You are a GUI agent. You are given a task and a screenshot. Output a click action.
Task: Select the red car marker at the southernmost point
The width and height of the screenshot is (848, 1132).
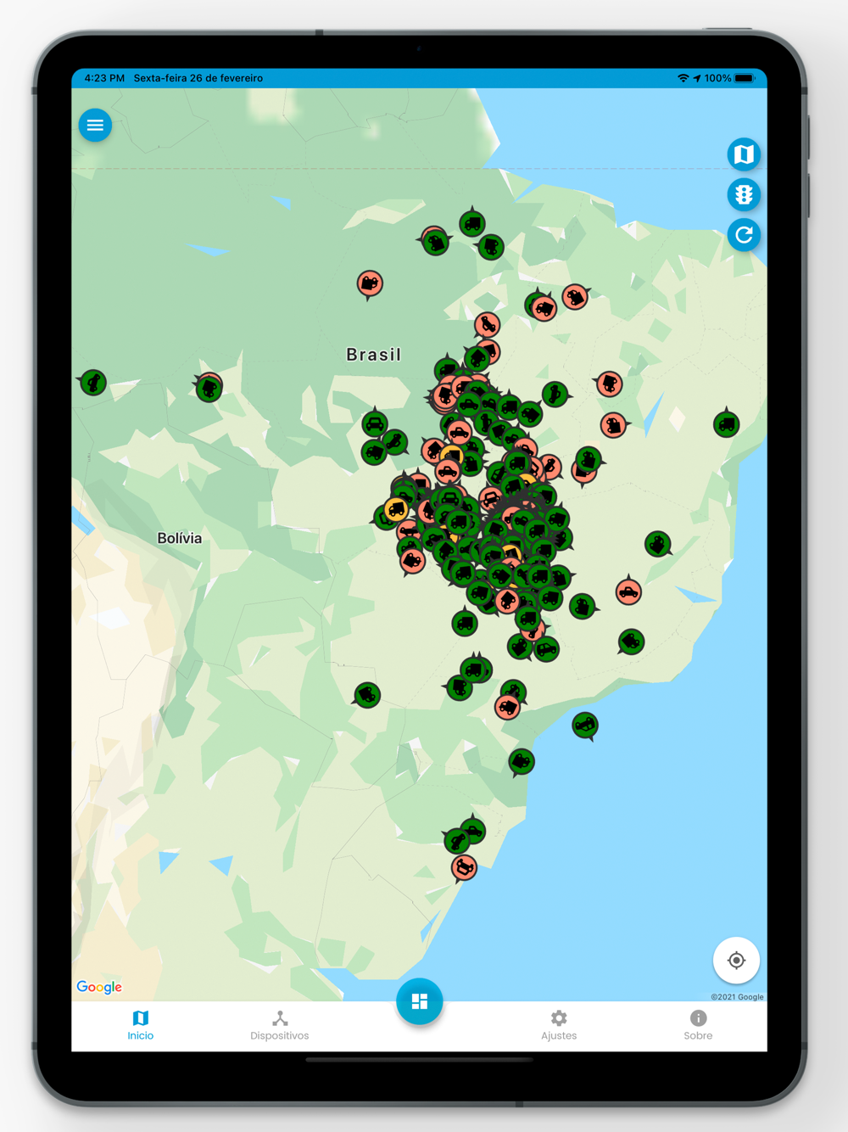(464, 868)
